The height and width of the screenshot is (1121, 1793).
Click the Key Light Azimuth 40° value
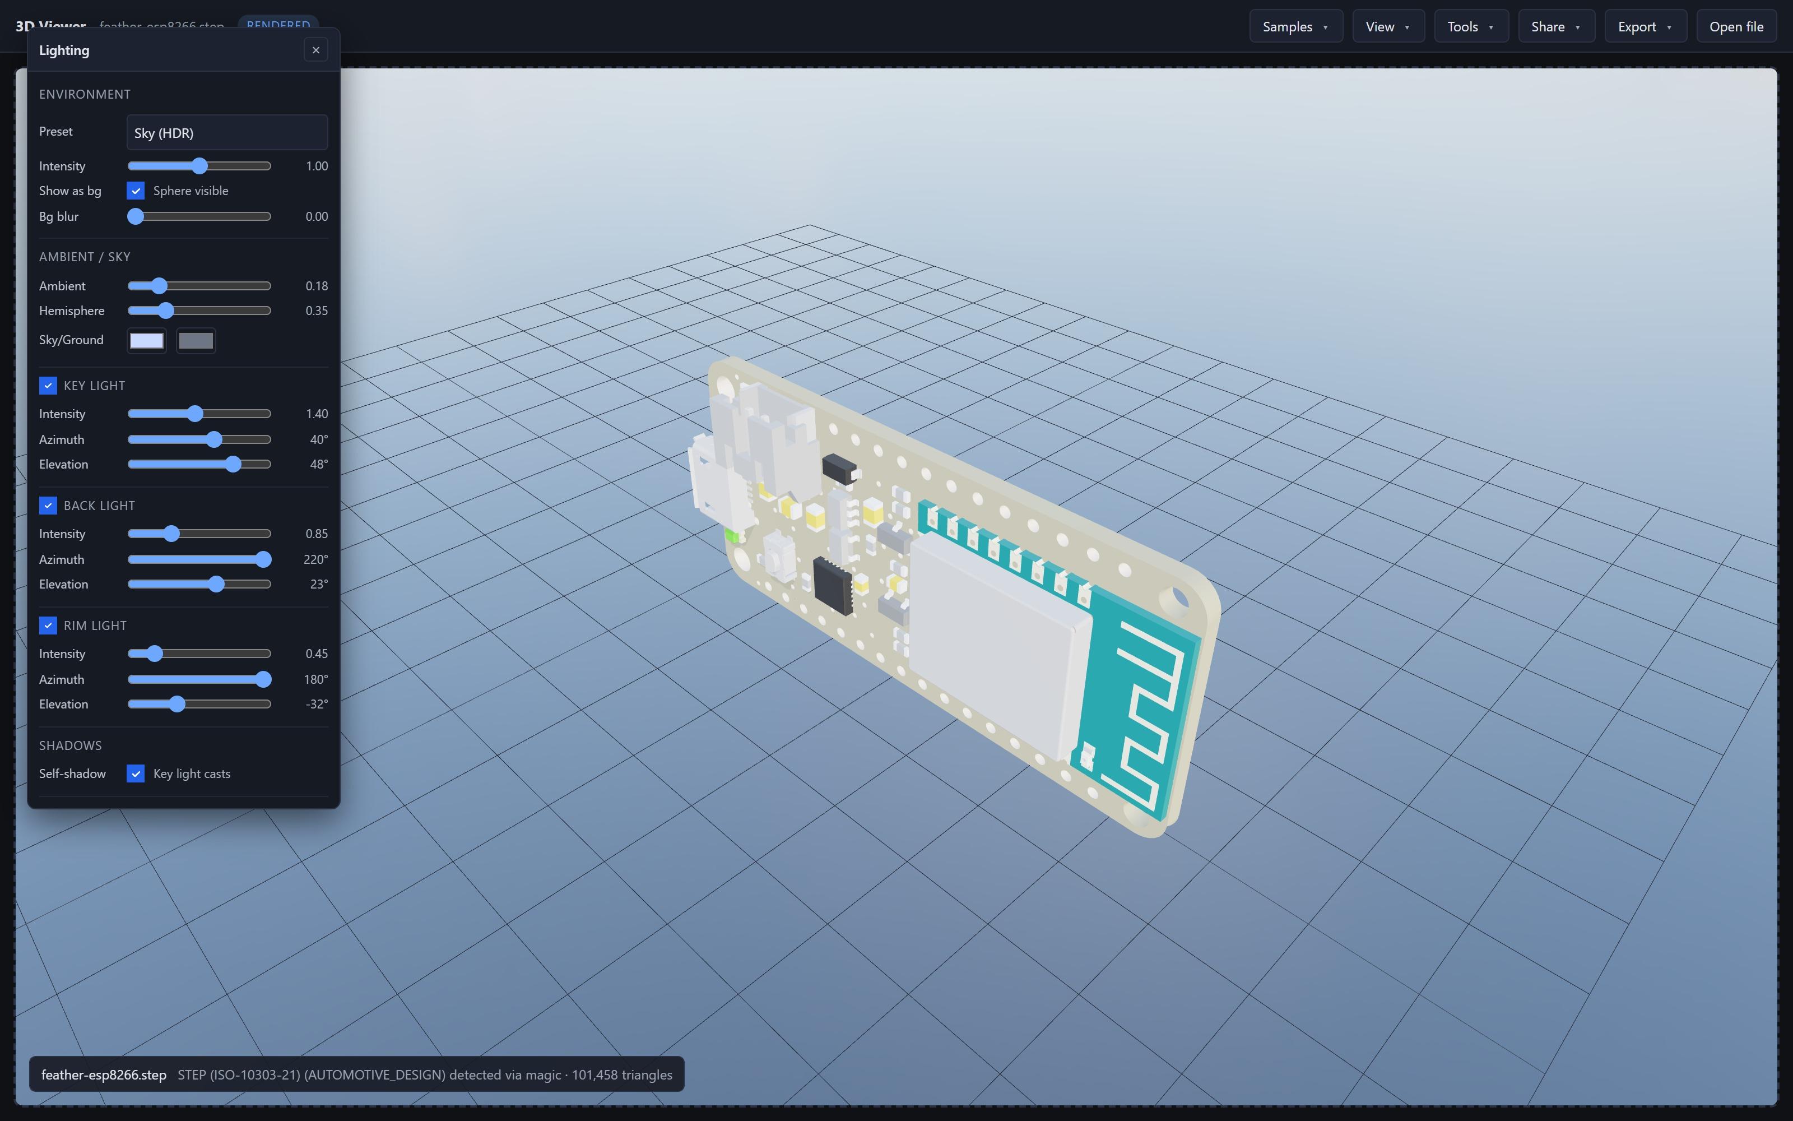319,439
